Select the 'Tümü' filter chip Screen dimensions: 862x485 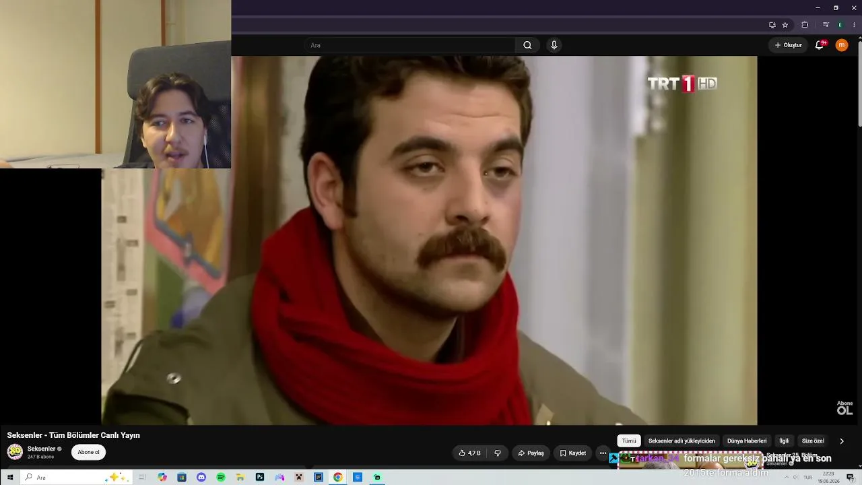tap(629, 441)
